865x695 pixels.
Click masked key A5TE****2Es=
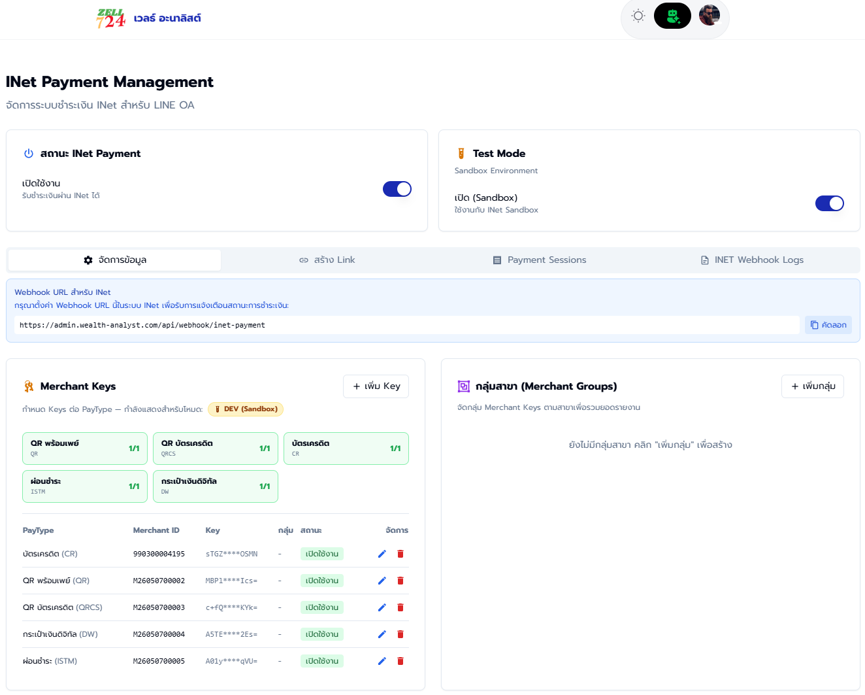231,634
